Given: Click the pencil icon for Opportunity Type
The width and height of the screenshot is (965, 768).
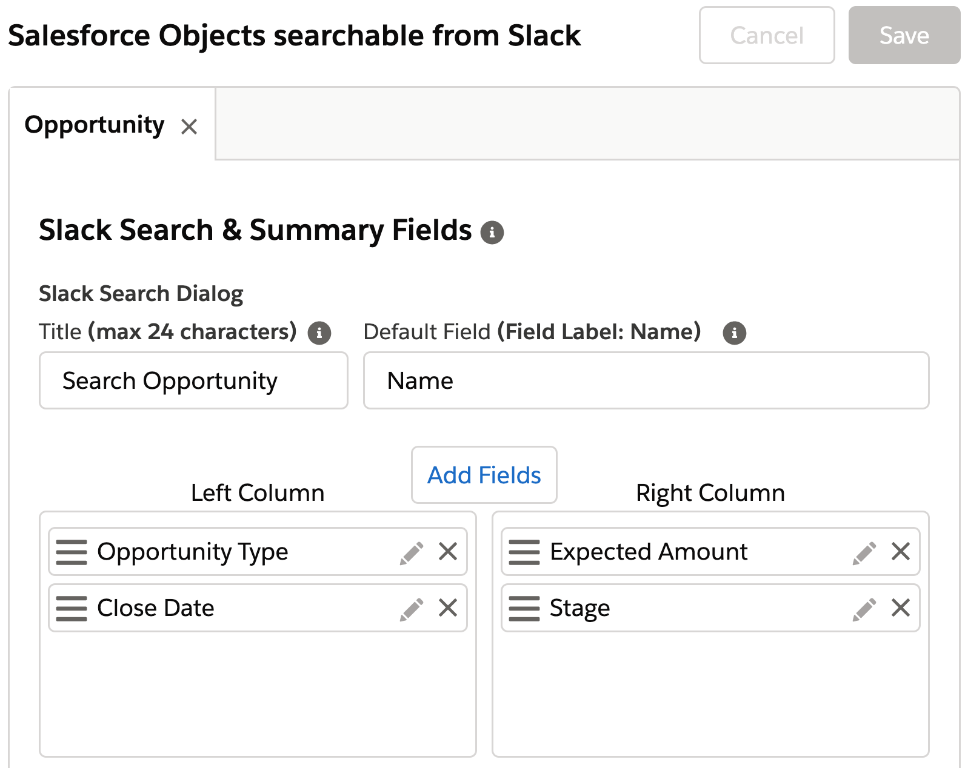Looking at the screenshot, I should [x=411, y=552].
